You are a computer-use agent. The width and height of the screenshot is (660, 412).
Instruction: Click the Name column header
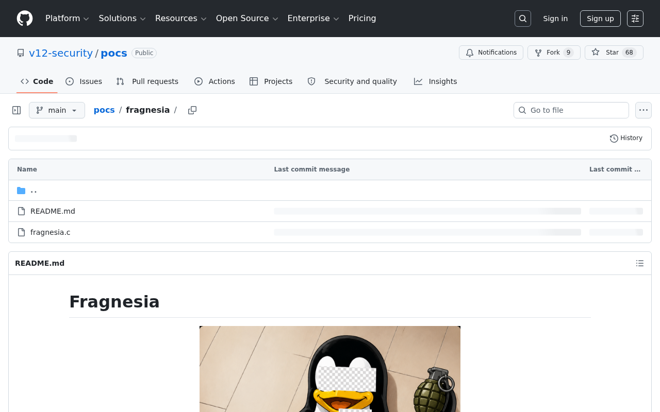click(x=27, y=169)
